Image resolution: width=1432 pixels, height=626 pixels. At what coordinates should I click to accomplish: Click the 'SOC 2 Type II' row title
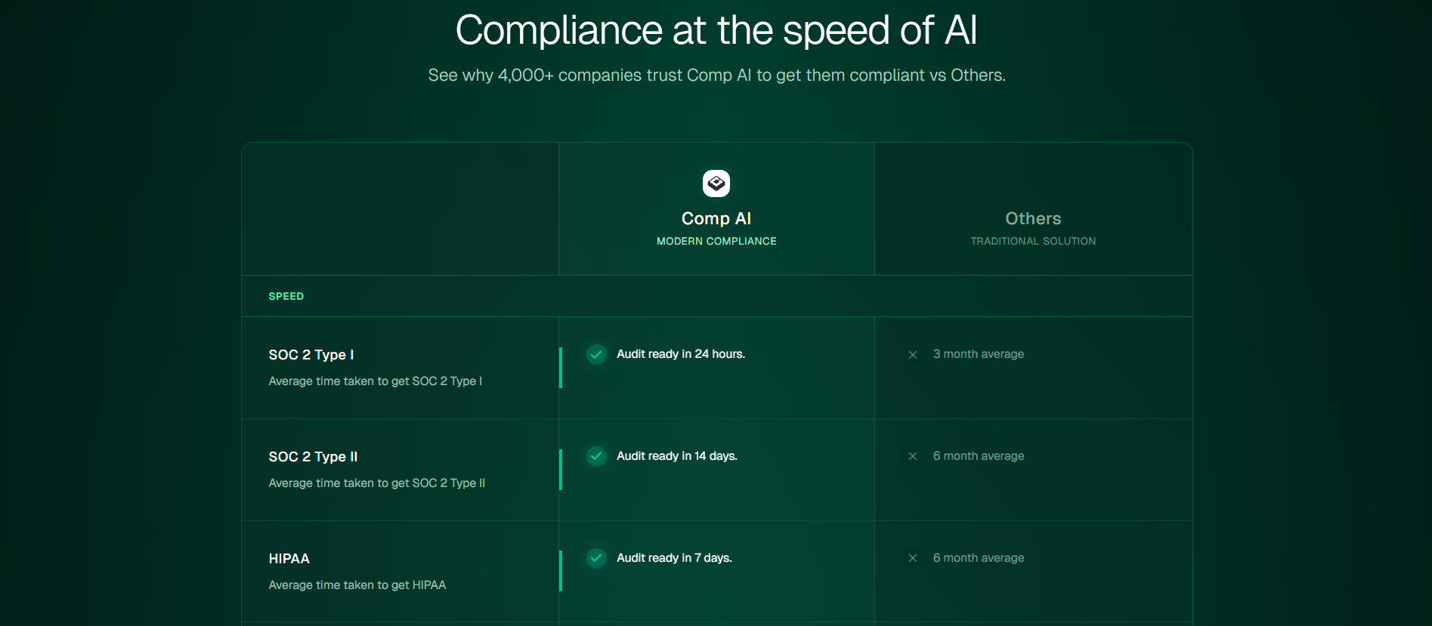coord(313,457)
